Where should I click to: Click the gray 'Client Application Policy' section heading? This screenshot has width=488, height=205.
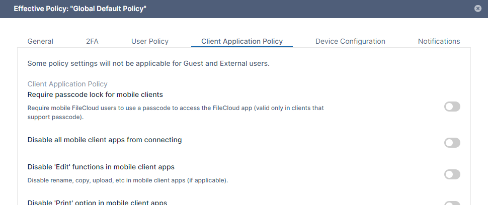(67, 84)
